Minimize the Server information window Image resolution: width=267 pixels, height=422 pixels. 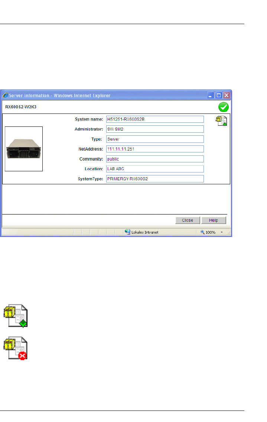211,95
